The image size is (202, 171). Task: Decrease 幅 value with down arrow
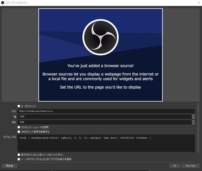pyautogui.click(x=193, y=118)
